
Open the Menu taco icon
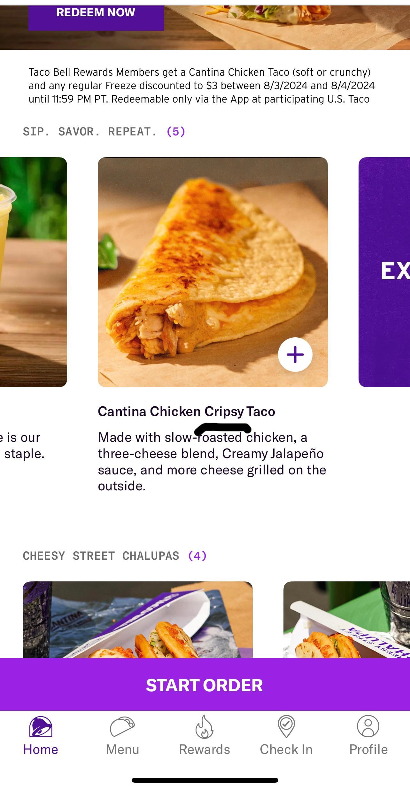pos(122,726)
